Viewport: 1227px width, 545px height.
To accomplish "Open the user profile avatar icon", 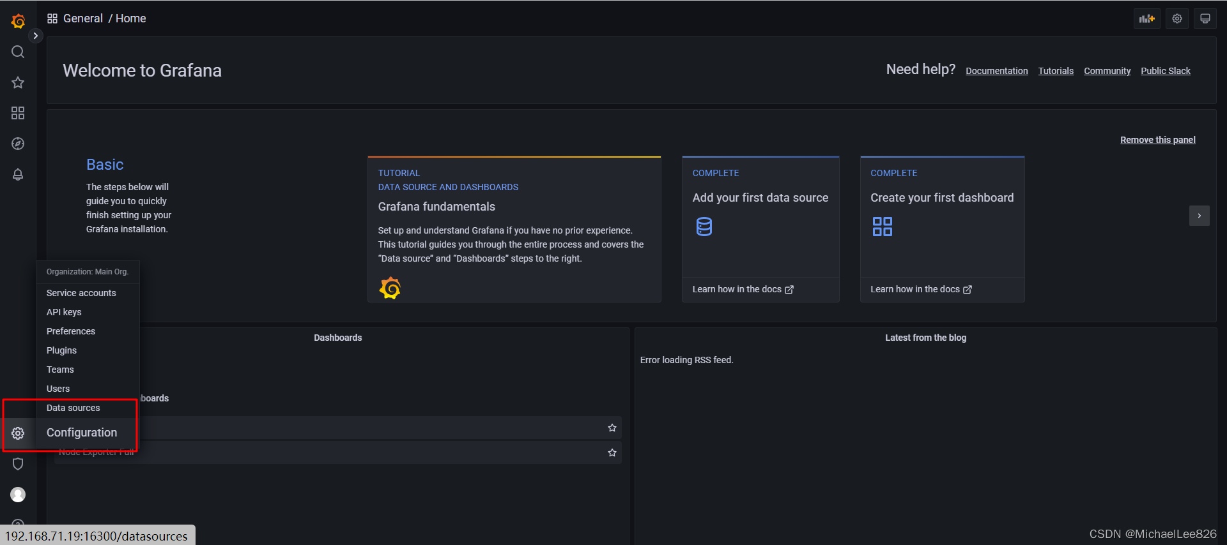I will point(18,495).
